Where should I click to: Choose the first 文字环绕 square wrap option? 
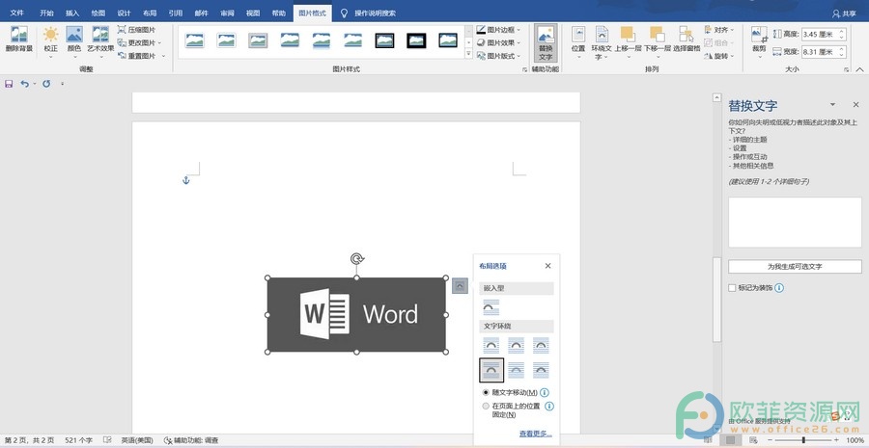coord(491,345)
